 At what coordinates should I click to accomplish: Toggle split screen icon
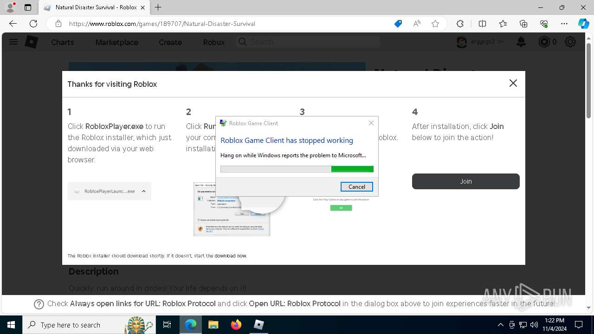tap(482, 24)
